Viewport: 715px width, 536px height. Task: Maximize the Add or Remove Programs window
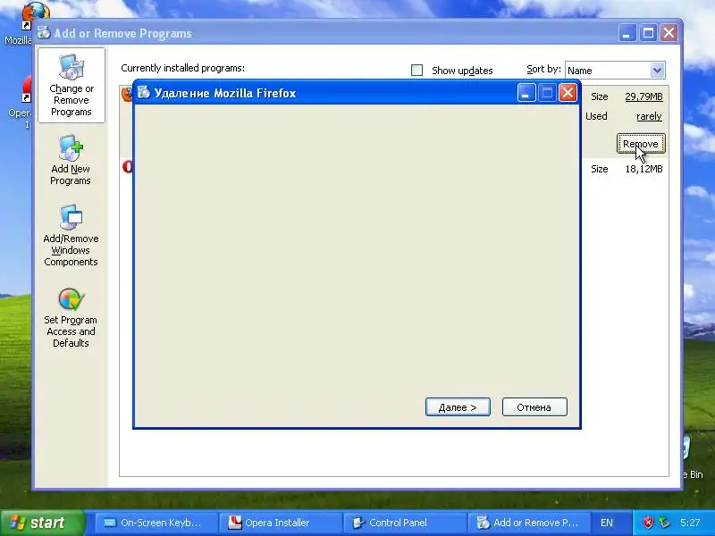point(648,33)
